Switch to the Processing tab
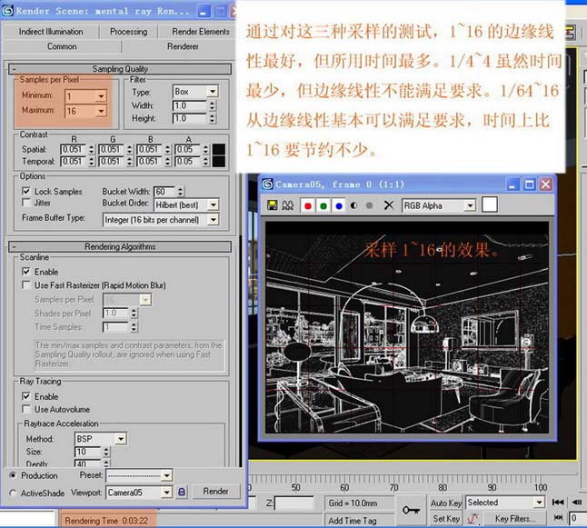587x528 pixels. tap(128, 32)
